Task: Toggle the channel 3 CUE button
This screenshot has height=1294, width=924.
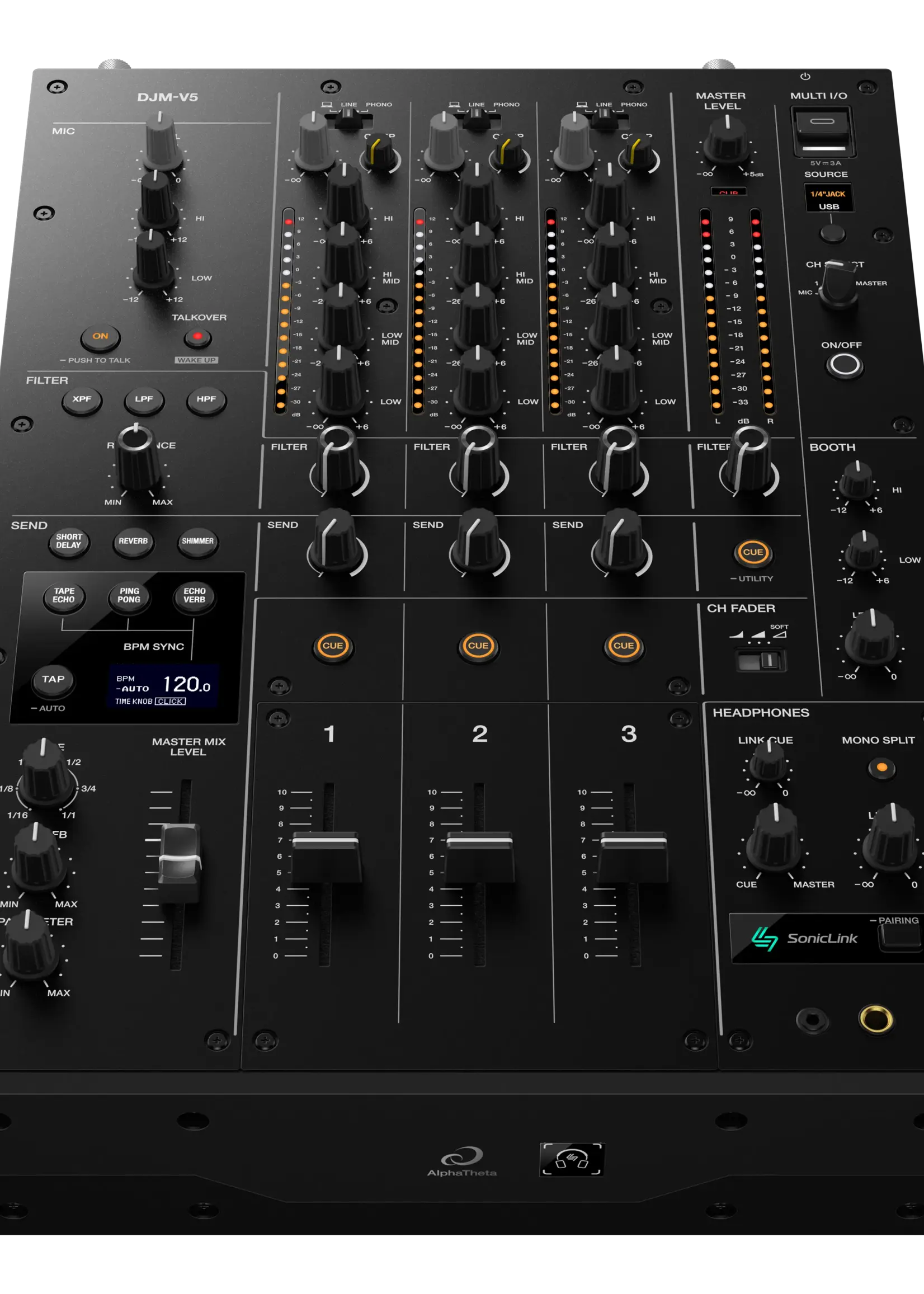Action: click(624, 646)
